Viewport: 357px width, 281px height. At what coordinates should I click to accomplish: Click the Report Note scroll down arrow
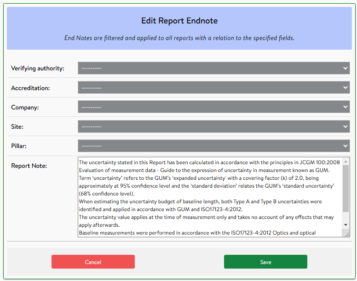pyautogui.click(x=346, y=224)
